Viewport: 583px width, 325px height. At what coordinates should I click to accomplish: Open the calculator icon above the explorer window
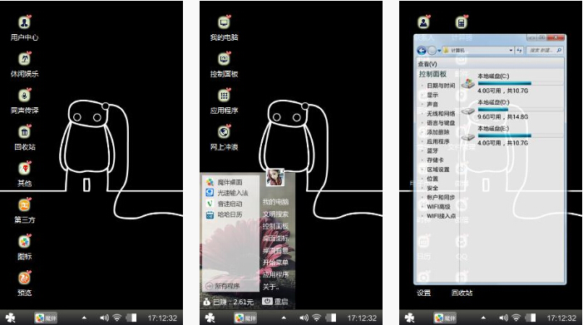coord(462,22)
